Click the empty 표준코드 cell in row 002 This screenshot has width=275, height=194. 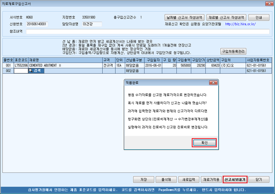click(x=21, y=71)
